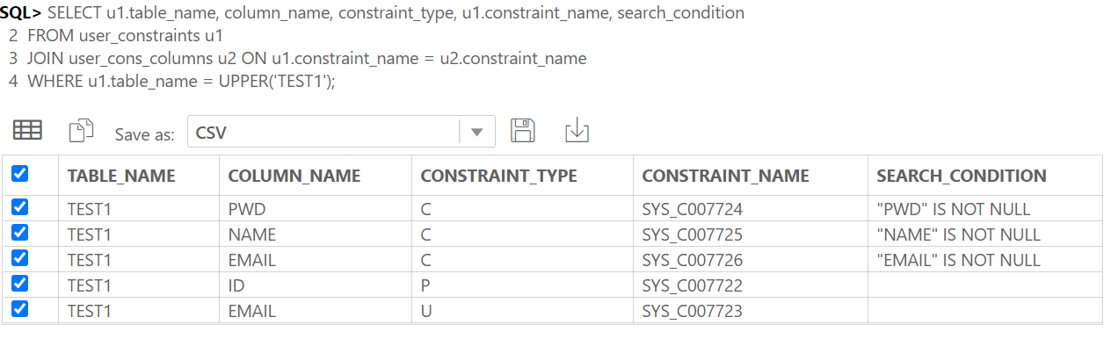Toggle the select-all header checkbox
The height and width of the screenshot is (339, 1111).
19,175
